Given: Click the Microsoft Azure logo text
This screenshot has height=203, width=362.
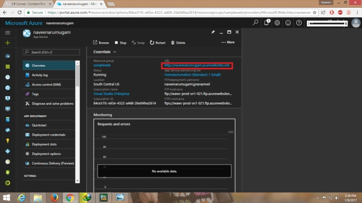Looking at the screenshot, I should [x=24, y=23].
